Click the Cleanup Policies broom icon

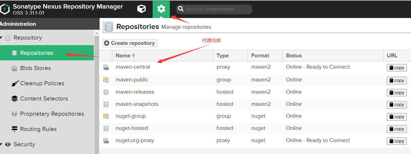tap(14, 84)
